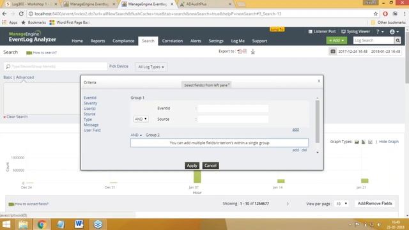Click How to search video icon
This screenshot has width=409, height=230.
tap(29, 52)
